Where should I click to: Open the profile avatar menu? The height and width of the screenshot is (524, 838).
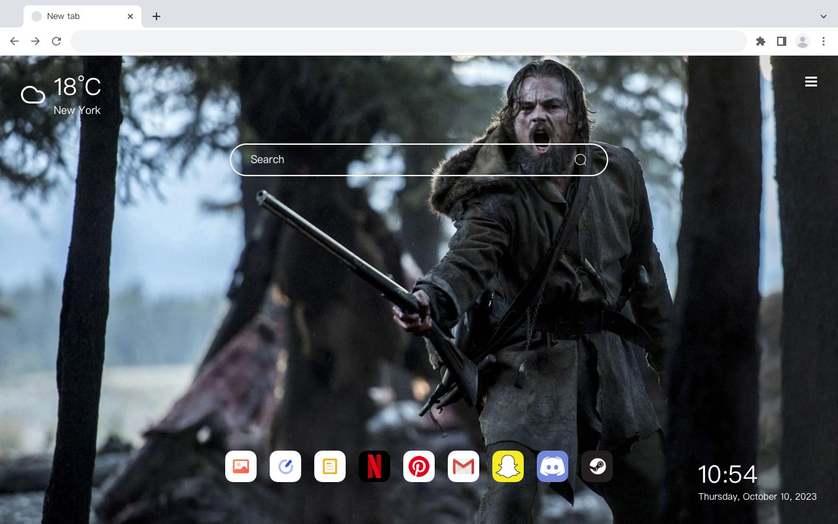[x=803, y=41]
